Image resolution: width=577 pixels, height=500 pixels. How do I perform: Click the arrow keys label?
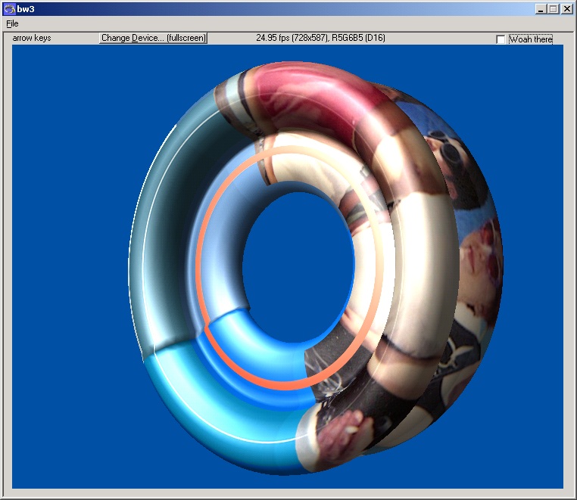pyautogui.click(x=32, y=38)
